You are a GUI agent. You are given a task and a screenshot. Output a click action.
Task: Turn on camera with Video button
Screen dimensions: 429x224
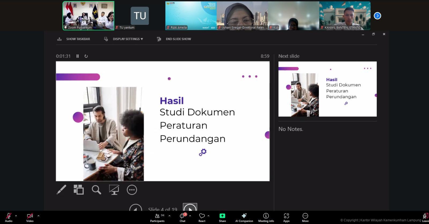(x=30, y=217)
